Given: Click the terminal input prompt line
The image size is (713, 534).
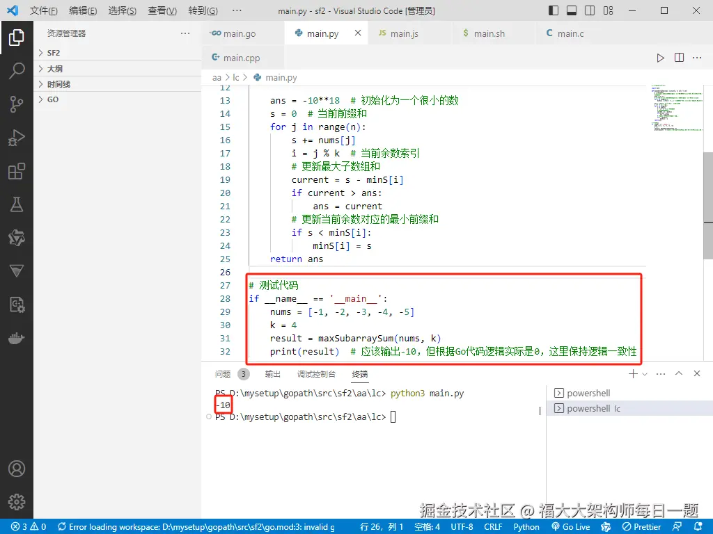Looking at the screenshot, I should [x=305, y=417].
